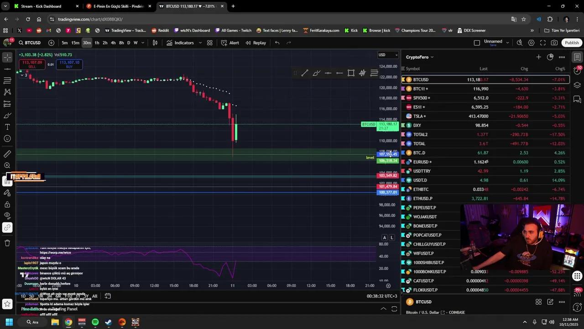Open the USD currency dropdown

coord(388,55)
